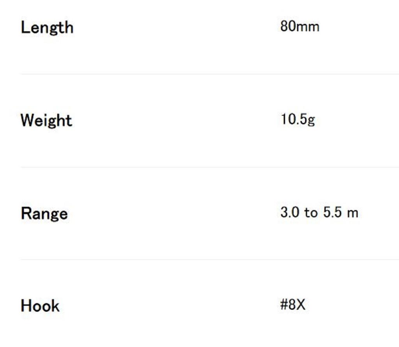This screenshot has width=399, height=347.
Task: Select the number 80 in length value
Action: click(x=286, y=26)
